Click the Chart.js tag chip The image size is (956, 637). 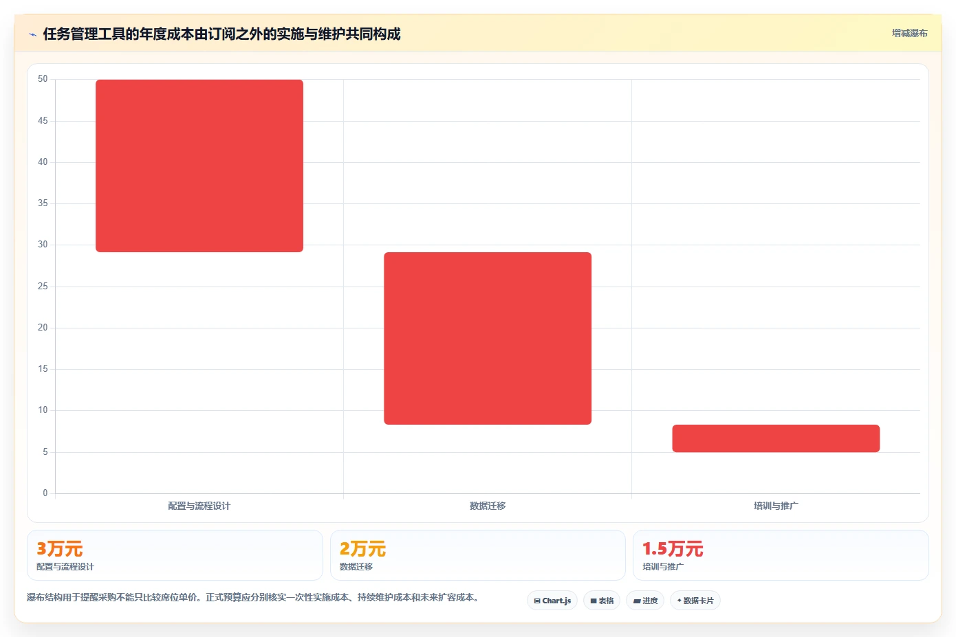552,601
